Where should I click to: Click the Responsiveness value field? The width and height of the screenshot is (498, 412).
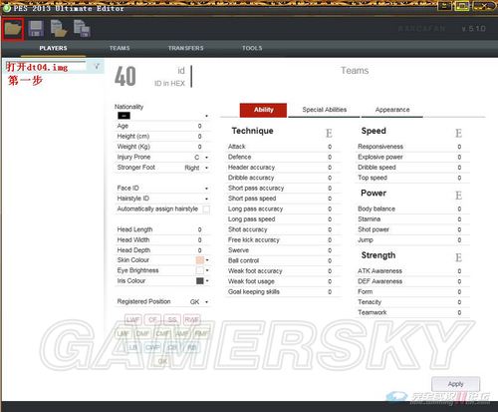pyautogui.click(x=459, y=147)
